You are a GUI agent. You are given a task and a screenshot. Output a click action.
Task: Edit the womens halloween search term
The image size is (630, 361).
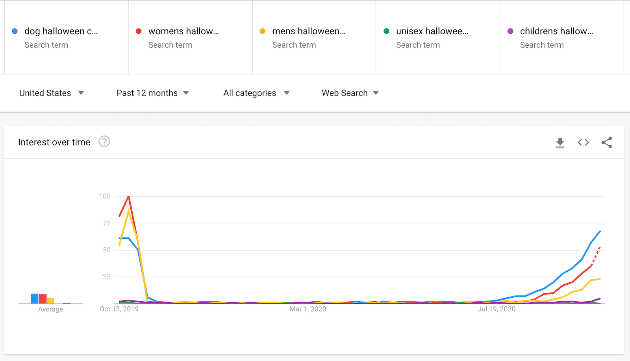[x=183, y=31]
